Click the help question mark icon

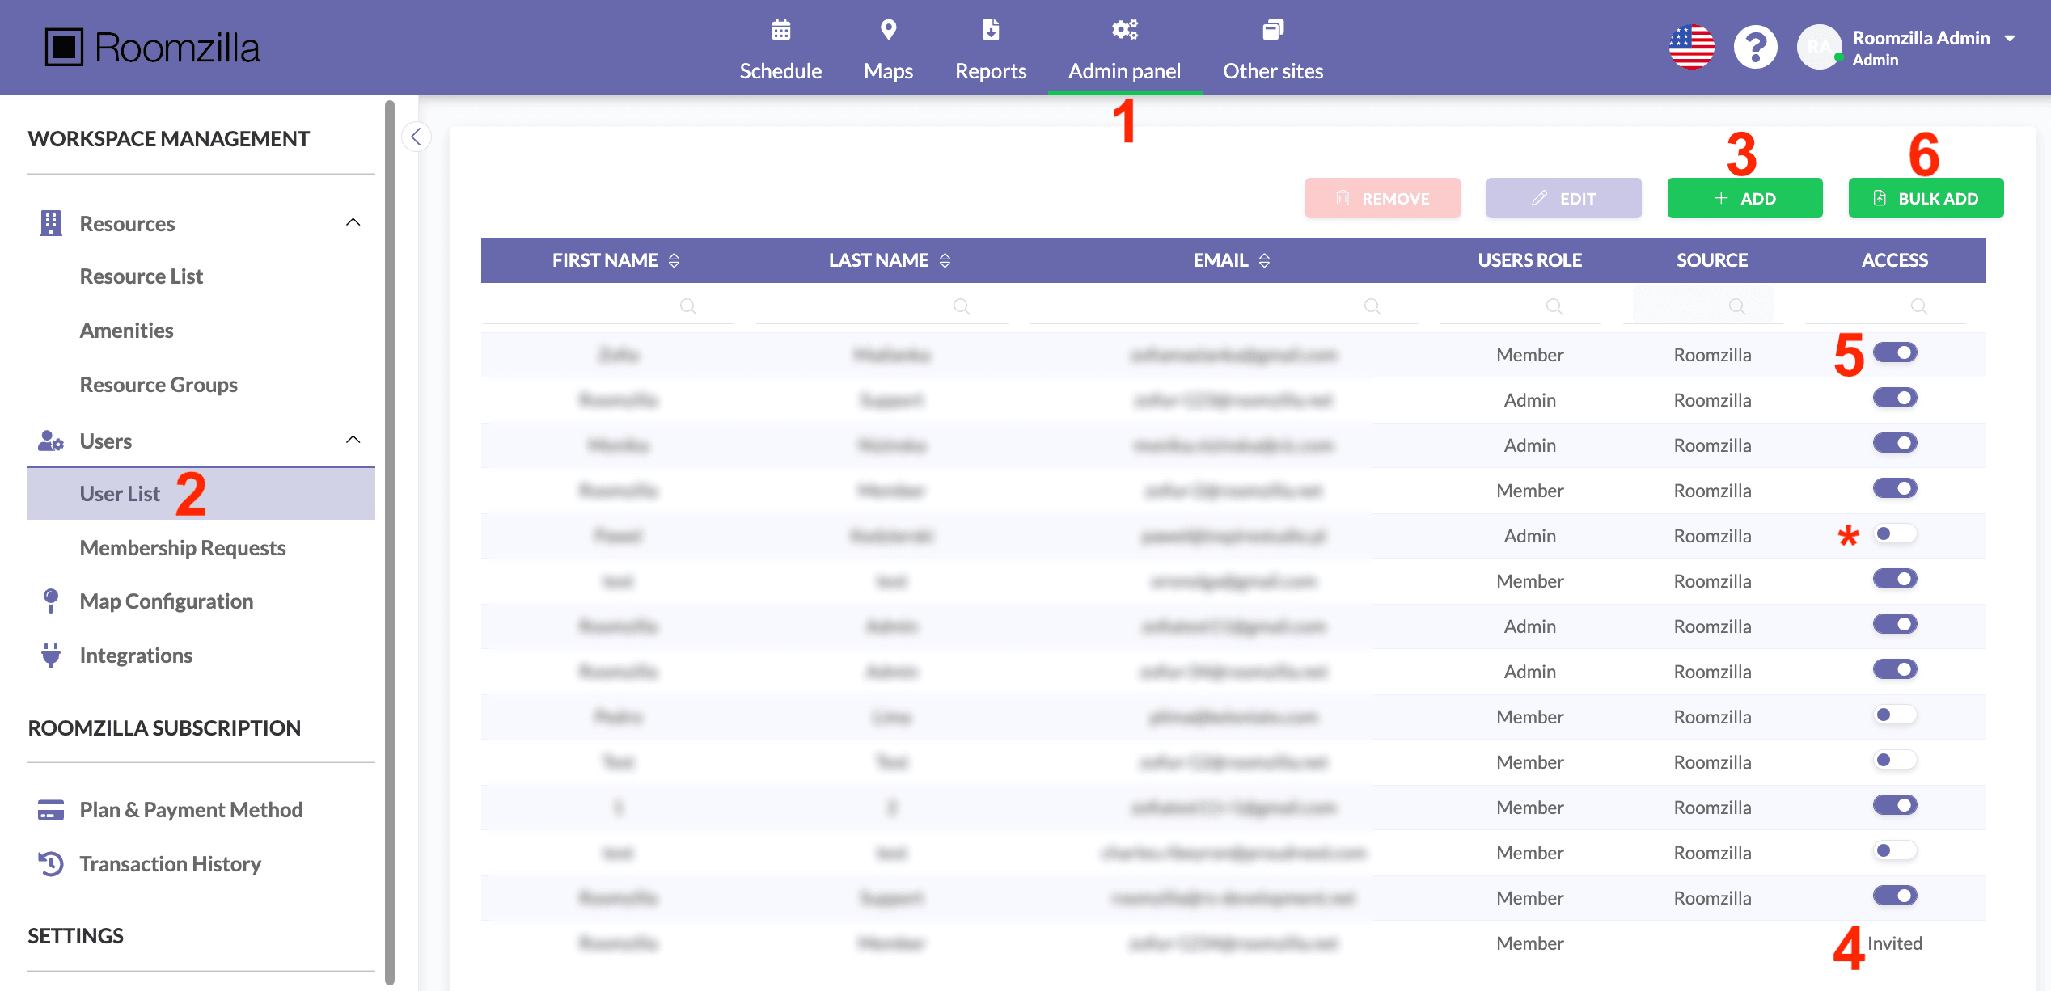tap(1755, 48)
